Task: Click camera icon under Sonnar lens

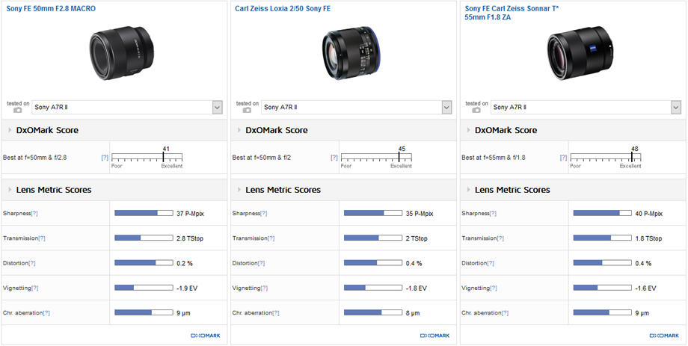Action: click(476, 110)
